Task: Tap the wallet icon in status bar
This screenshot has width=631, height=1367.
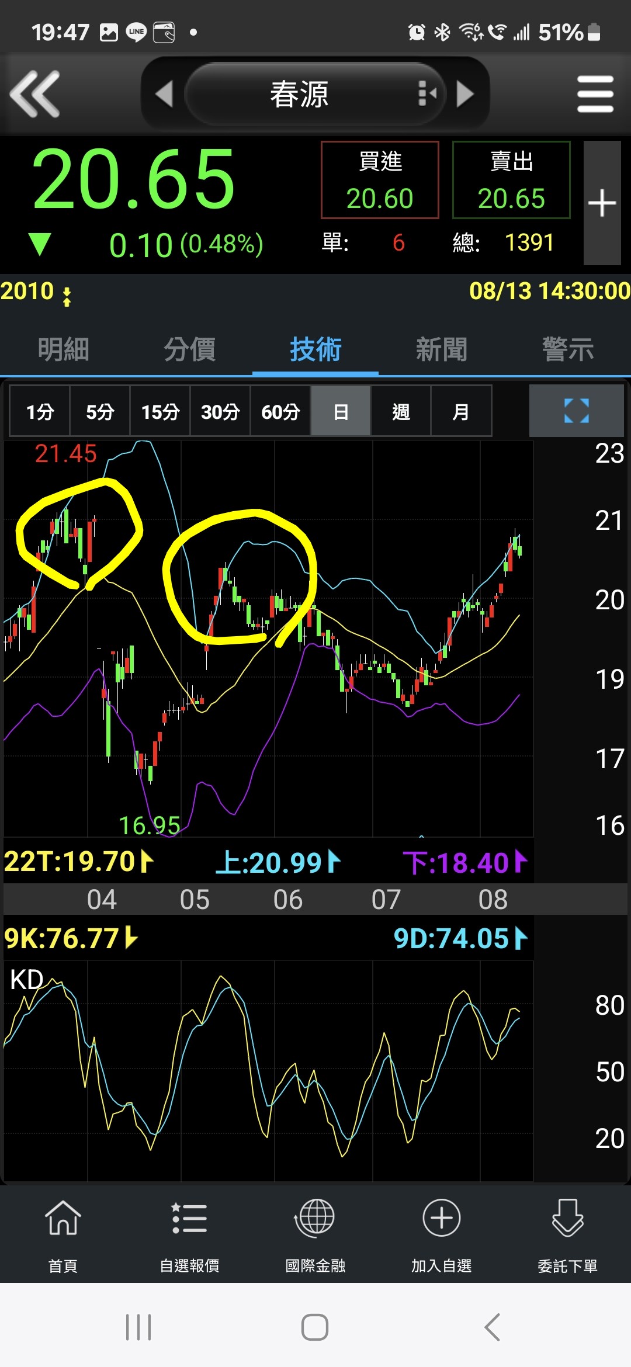Action: click(x=164, y=32)
